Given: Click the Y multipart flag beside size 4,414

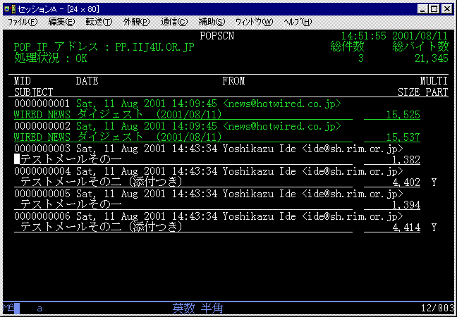Looking at the screenshot, I should click(x=434, y=228).
